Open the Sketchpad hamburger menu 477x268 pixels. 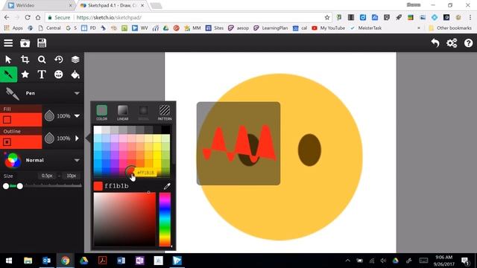8,43
